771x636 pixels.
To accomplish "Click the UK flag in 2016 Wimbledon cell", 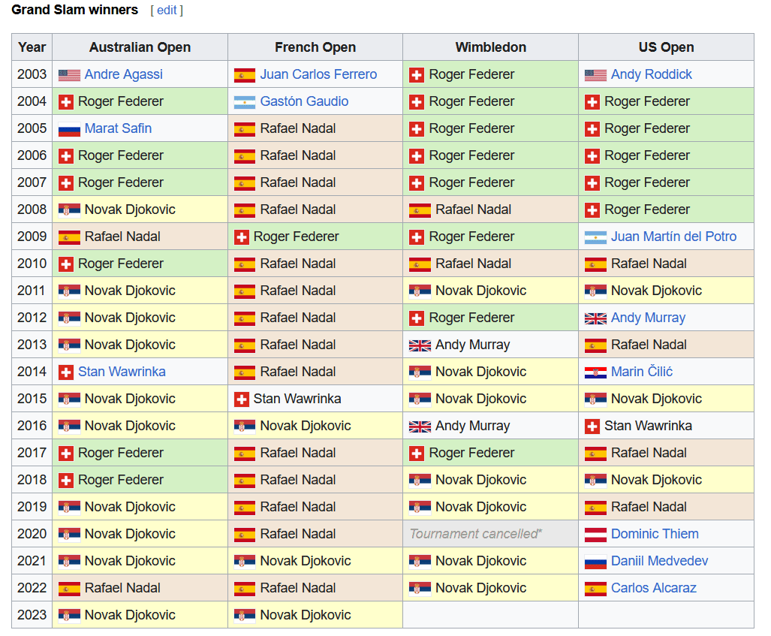I will pyautogui.click(x=420, y=427).
